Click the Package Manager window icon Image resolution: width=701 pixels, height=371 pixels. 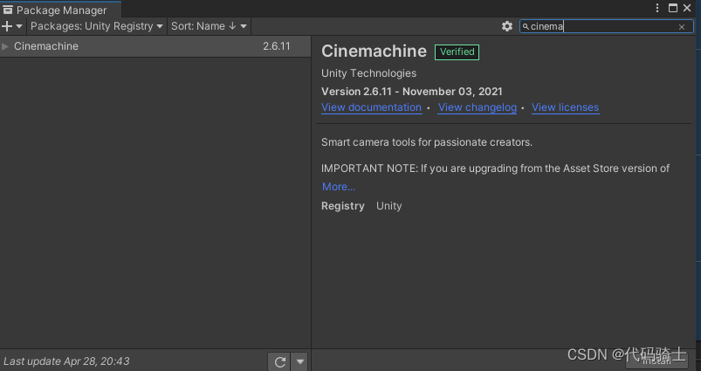[x=9, y=10]
